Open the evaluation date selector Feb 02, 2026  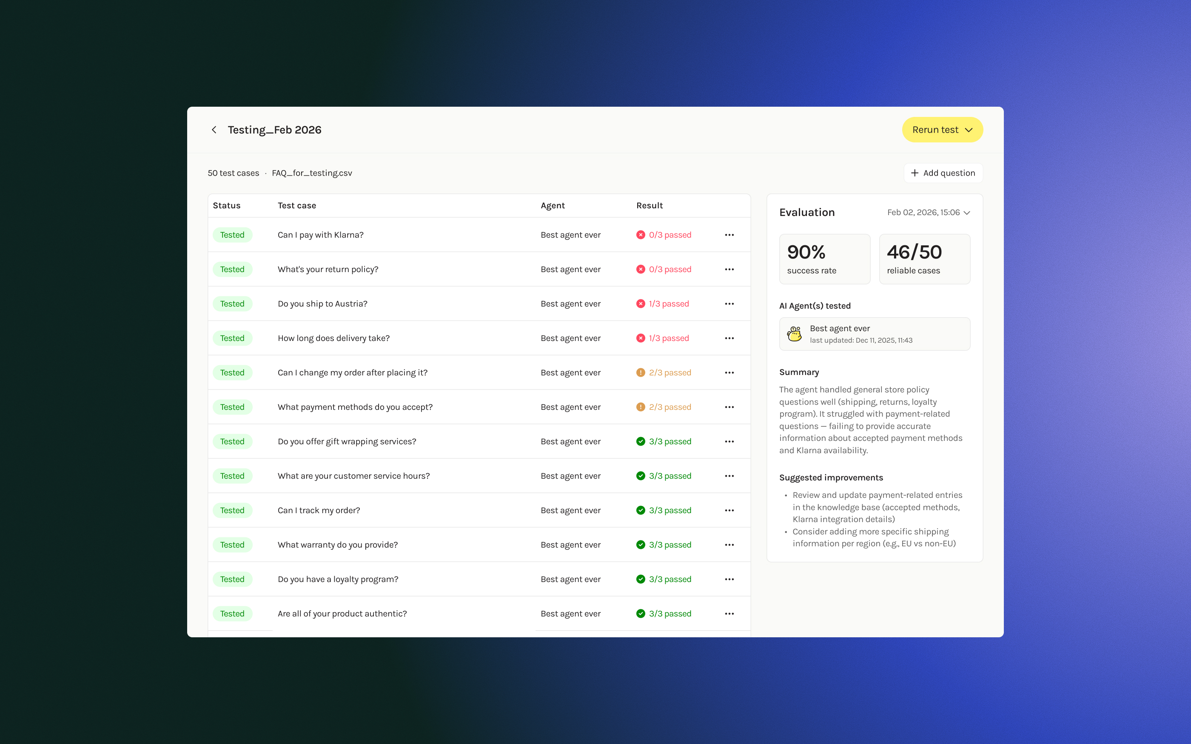tap(923, 213)
